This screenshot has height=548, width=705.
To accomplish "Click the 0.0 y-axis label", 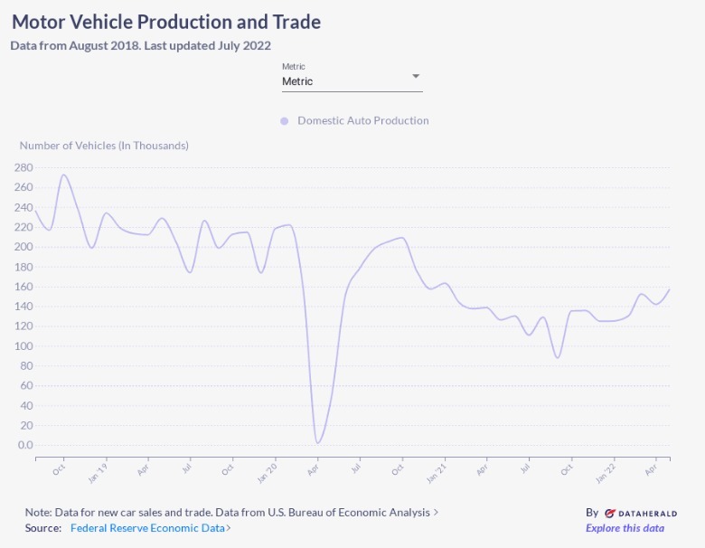I will pos(23,445).
